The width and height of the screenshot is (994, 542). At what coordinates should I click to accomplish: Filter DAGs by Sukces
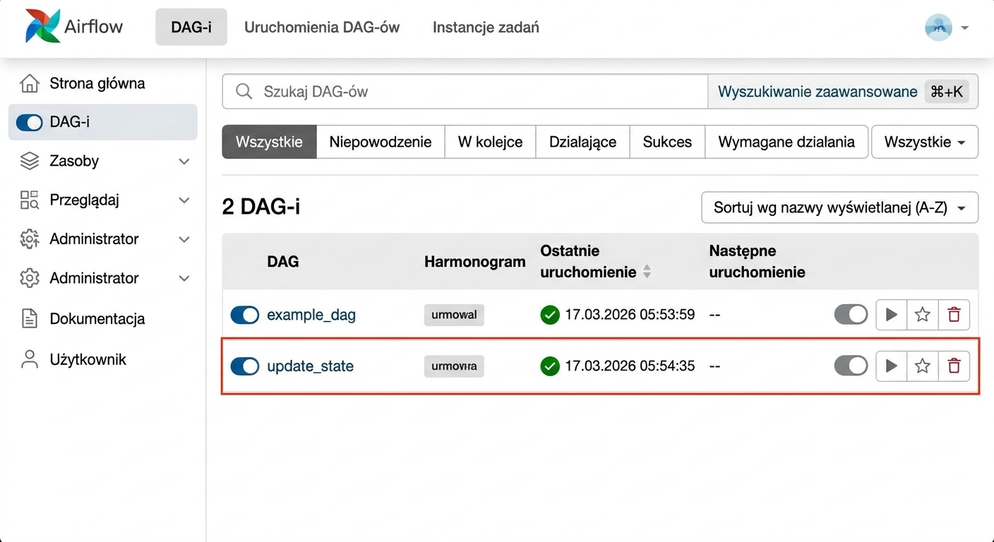pyautogui.click(x=667, y=142)
